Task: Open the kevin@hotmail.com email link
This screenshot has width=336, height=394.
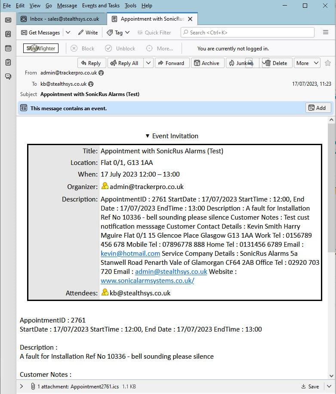Action: (130, 254)
